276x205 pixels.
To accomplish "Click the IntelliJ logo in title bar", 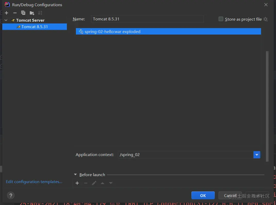I will [7, 4].
